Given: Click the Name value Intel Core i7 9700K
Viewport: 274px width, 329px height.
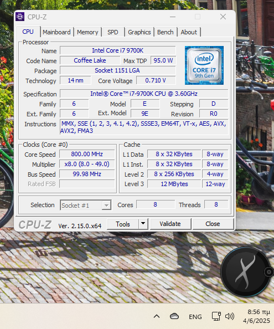Looking at the screenshot, I should [117, 50].
